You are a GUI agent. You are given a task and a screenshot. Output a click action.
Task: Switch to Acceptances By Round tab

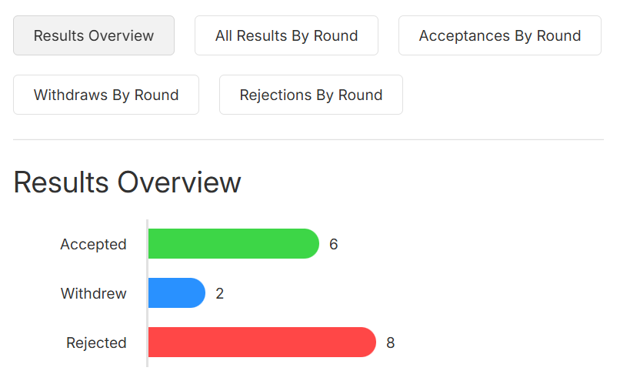pos(500,35)
